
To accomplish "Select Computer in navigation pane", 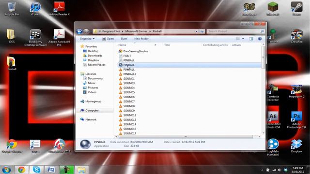I will [x=92, y=111].
